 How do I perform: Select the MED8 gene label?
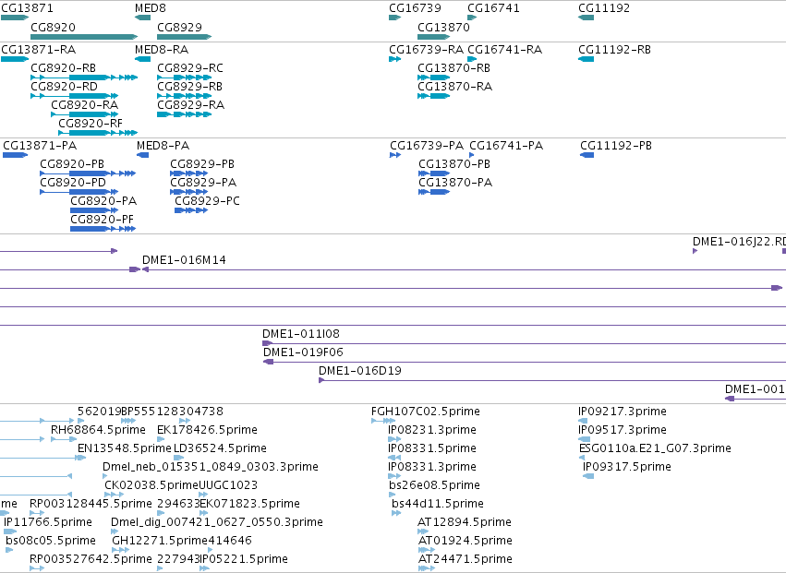[151, 8]
